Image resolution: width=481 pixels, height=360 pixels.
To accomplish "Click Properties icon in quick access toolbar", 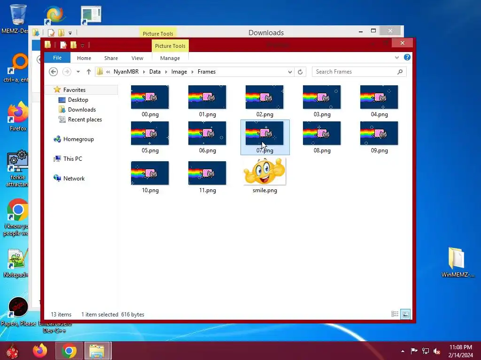I will (63, 45).
